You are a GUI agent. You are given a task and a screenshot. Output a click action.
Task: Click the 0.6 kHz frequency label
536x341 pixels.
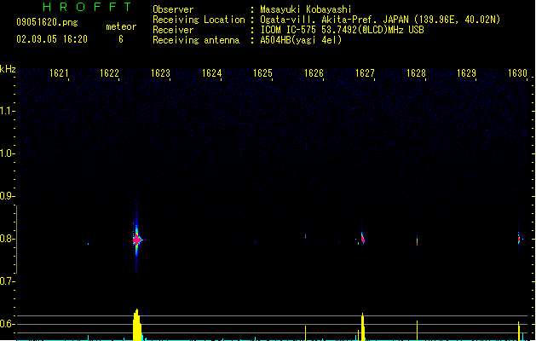(7, 324)
